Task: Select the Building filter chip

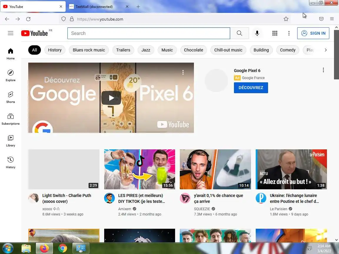Action: pos(261,50)
